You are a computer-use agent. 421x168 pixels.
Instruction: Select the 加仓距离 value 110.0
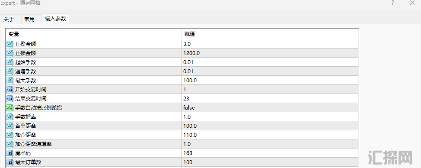tap(270, 135)
